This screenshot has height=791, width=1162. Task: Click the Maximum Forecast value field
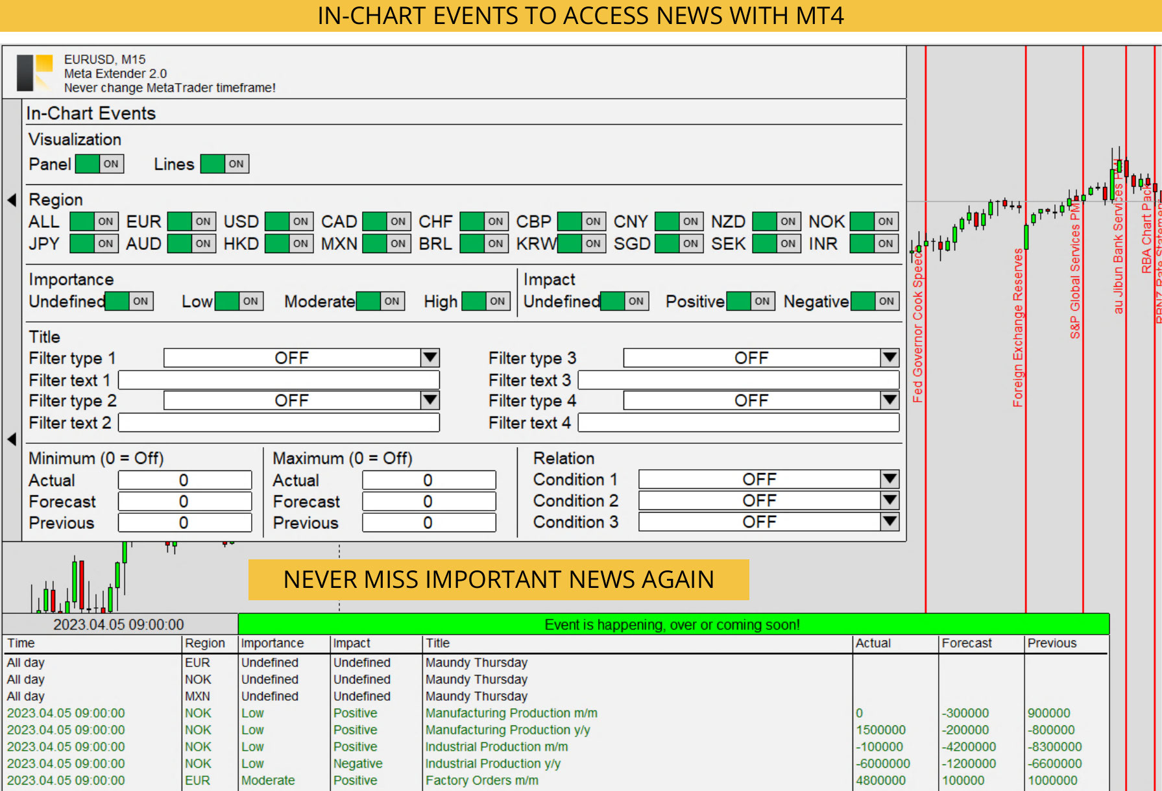point(429,502)
